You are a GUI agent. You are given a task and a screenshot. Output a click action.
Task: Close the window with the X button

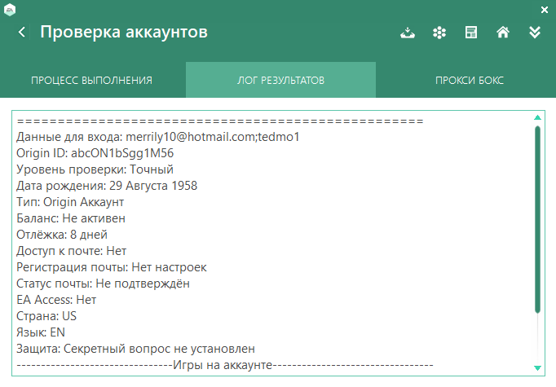tap(545, 10)
